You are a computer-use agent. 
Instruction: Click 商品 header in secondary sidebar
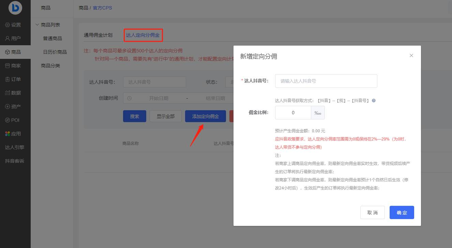pyautogui.click(x=46, y=7)
